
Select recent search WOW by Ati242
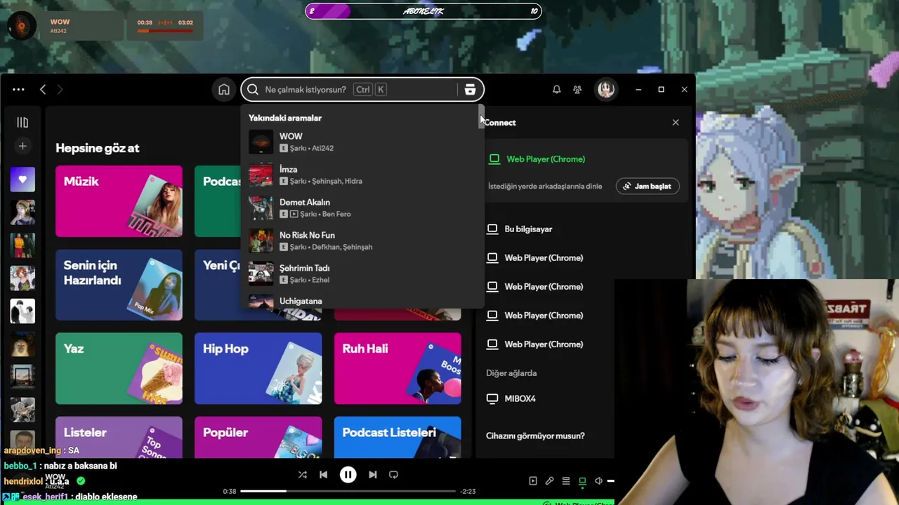362,142
